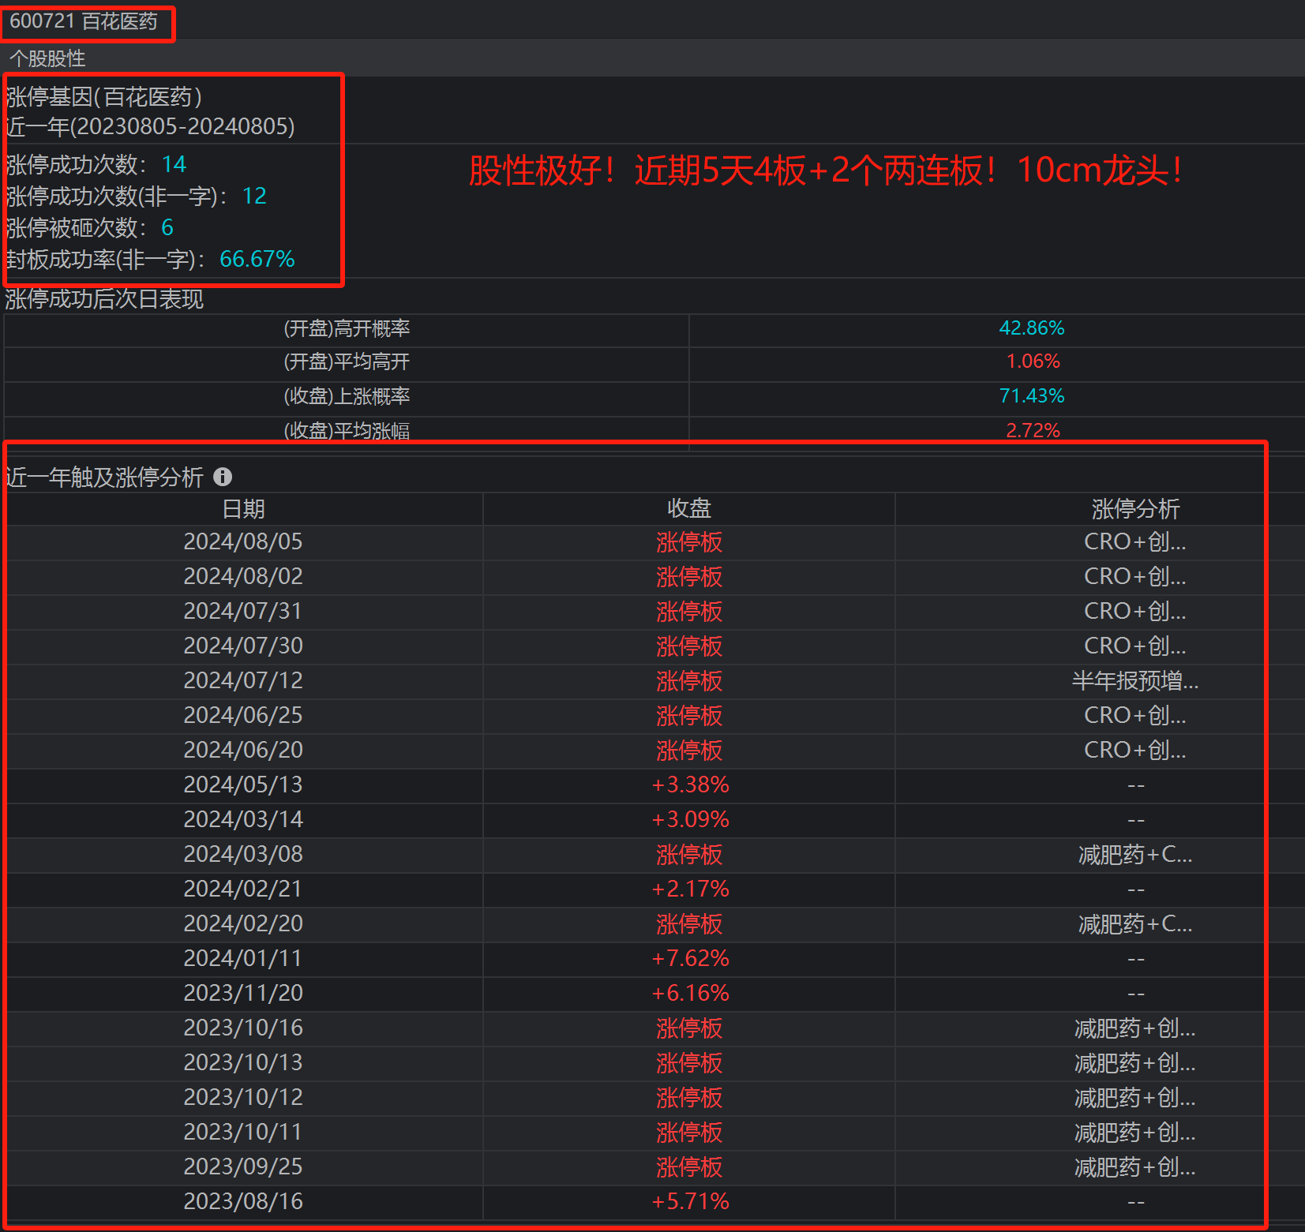Screen dimensions: 1305x1232
Task: Click the 日期 column header
Action: pos(243,509)
